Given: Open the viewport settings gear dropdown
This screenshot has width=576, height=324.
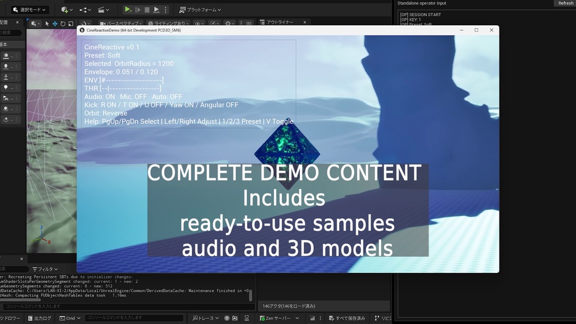Looking at the screenshot, I should click(x=229, y=24).
